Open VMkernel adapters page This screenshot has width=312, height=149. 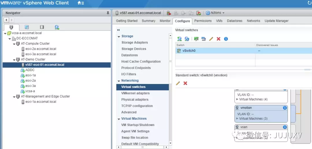(x=135, y=93)
